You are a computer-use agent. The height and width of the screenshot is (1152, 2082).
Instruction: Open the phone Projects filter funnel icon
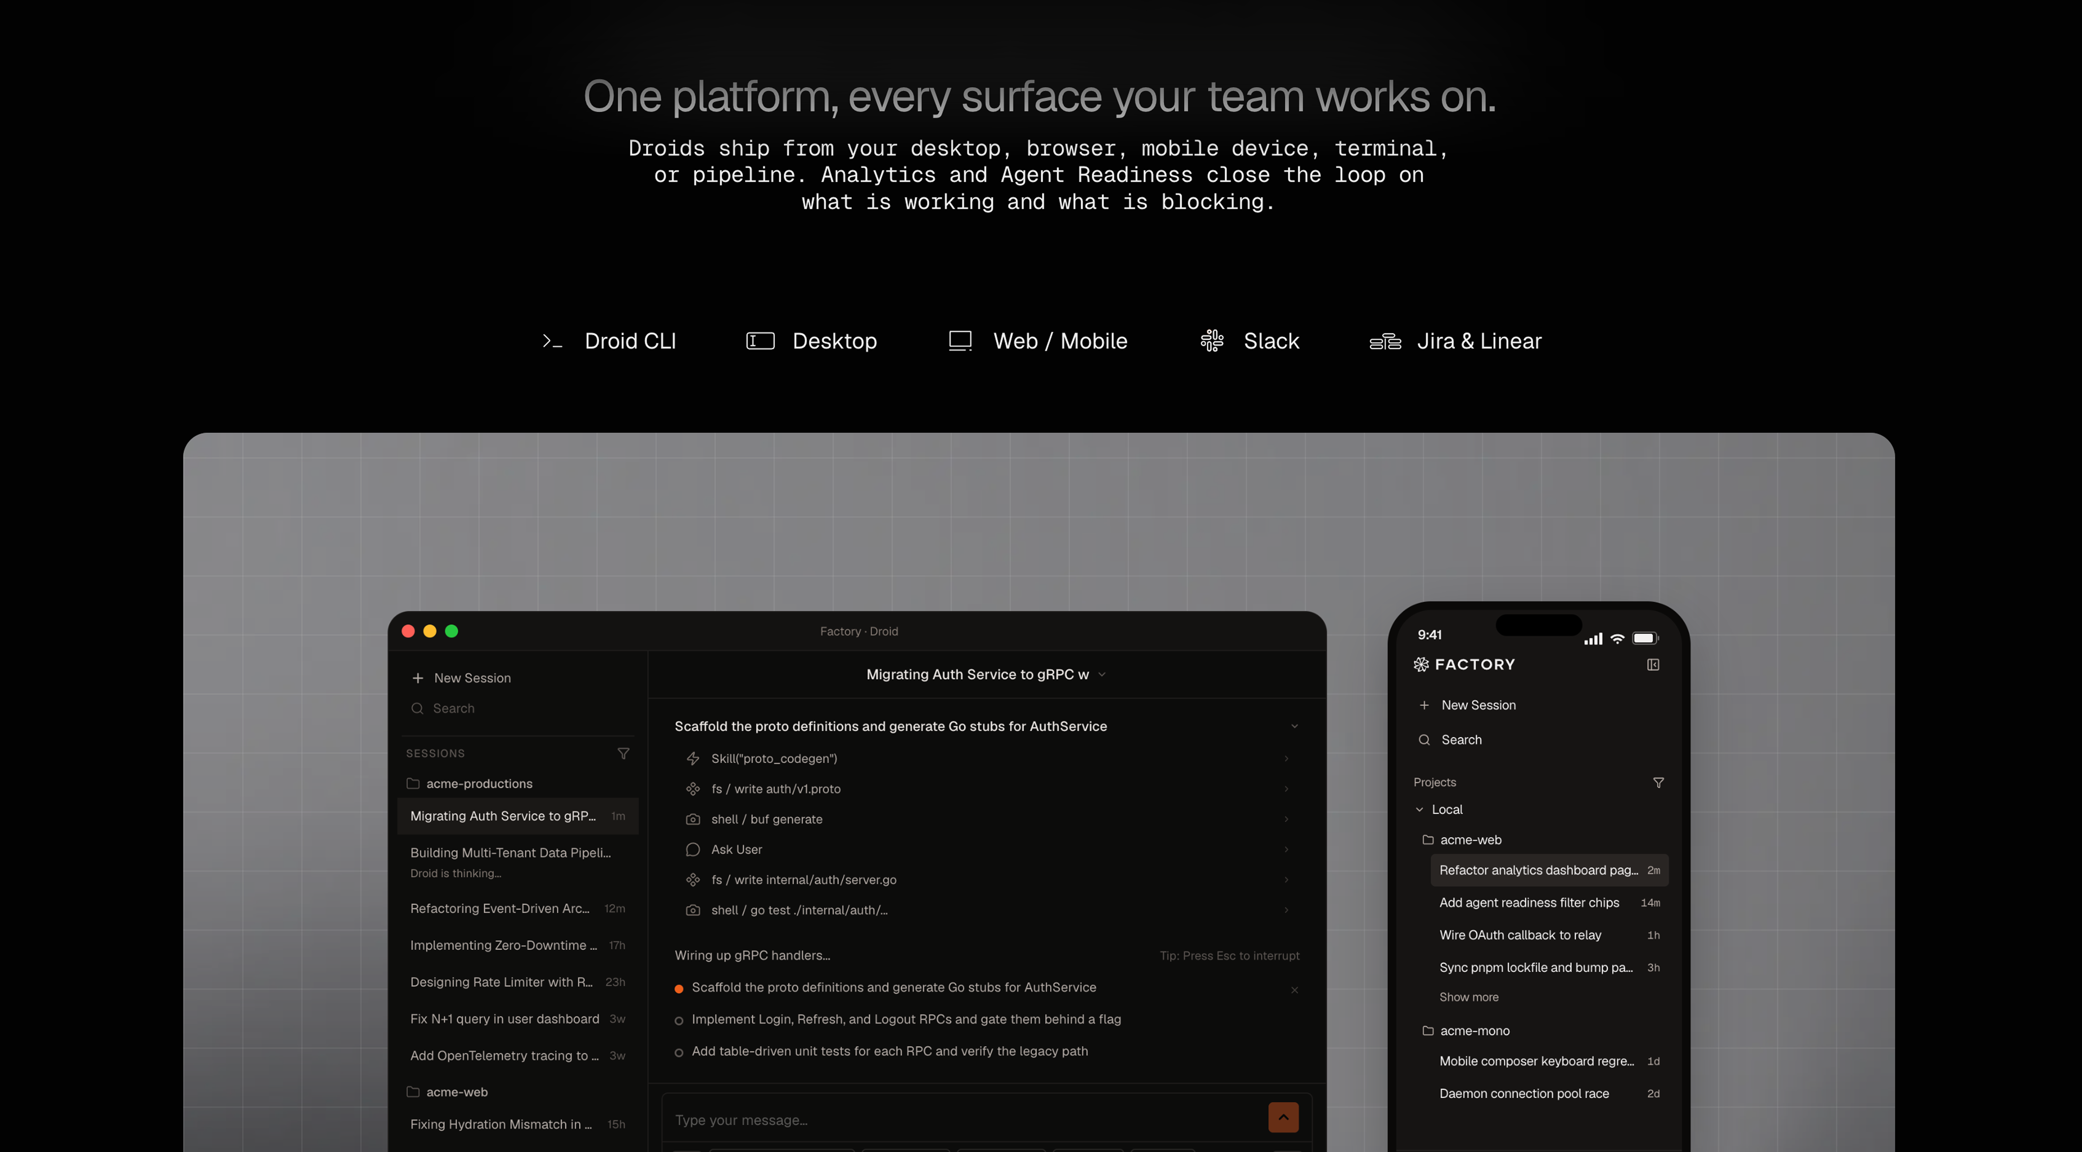pyautogui.click(x=1658, y=783)
